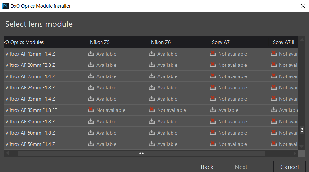
Task: Click download icon for Viltrox 20mm Nikon Z5
Action: tap(91, 65)
